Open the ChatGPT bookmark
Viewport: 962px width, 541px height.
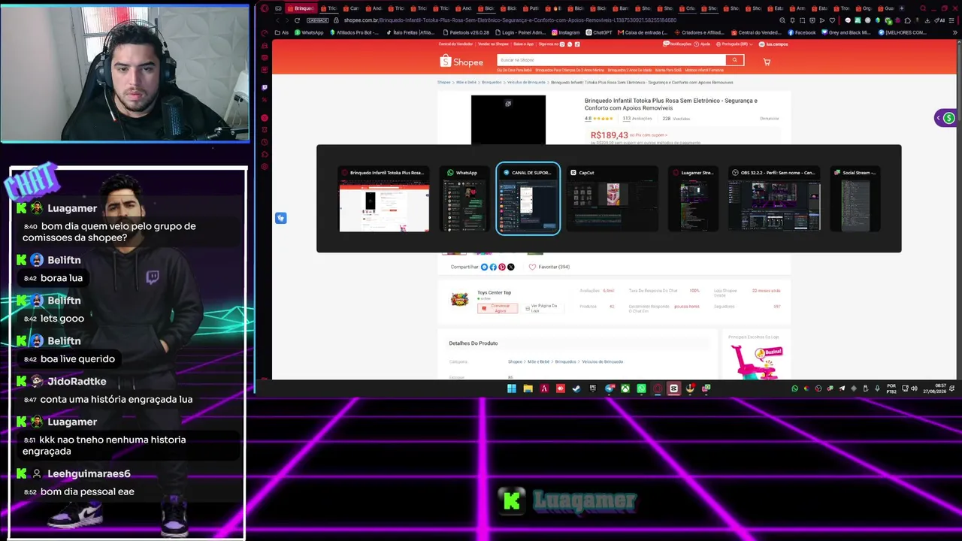pos(599,32)
